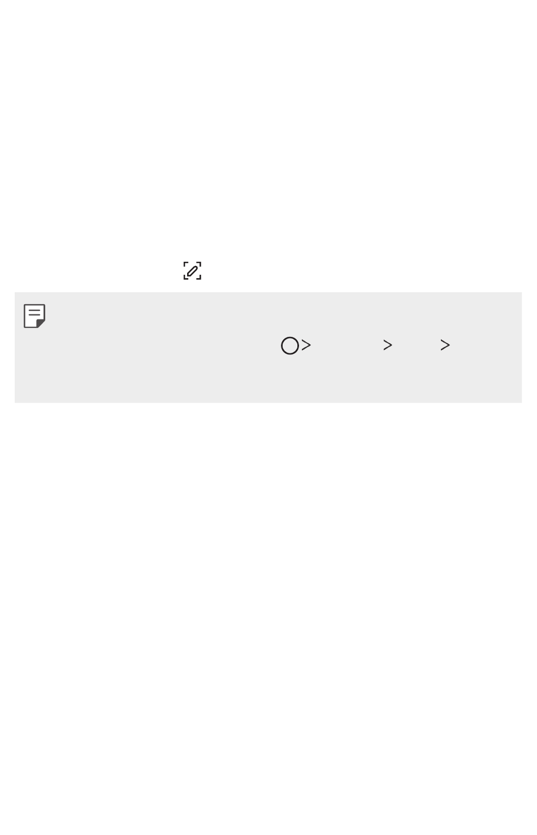This screenshot has width=537, height=835.
Task: Tap the arrow directly following the Home circle
Action: 306,345
